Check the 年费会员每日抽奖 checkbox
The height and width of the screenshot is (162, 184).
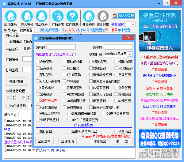70,132
